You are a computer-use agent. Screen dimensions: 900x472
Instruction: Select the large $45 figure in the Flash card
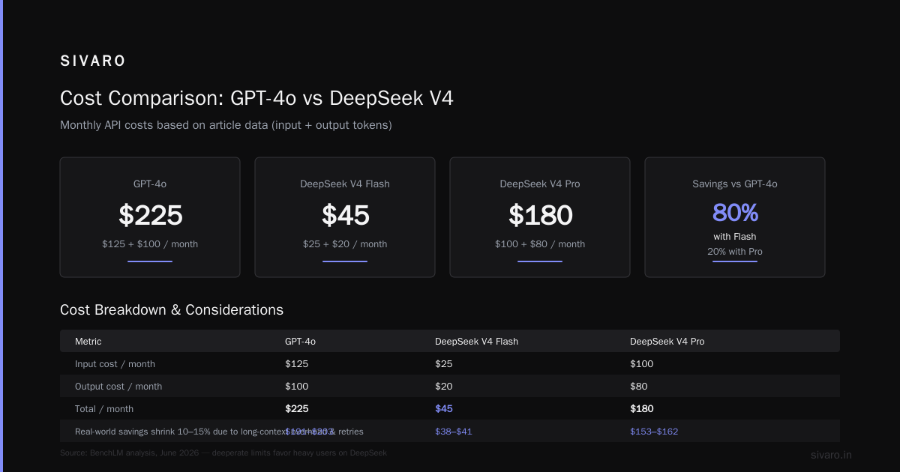(345, 215)
